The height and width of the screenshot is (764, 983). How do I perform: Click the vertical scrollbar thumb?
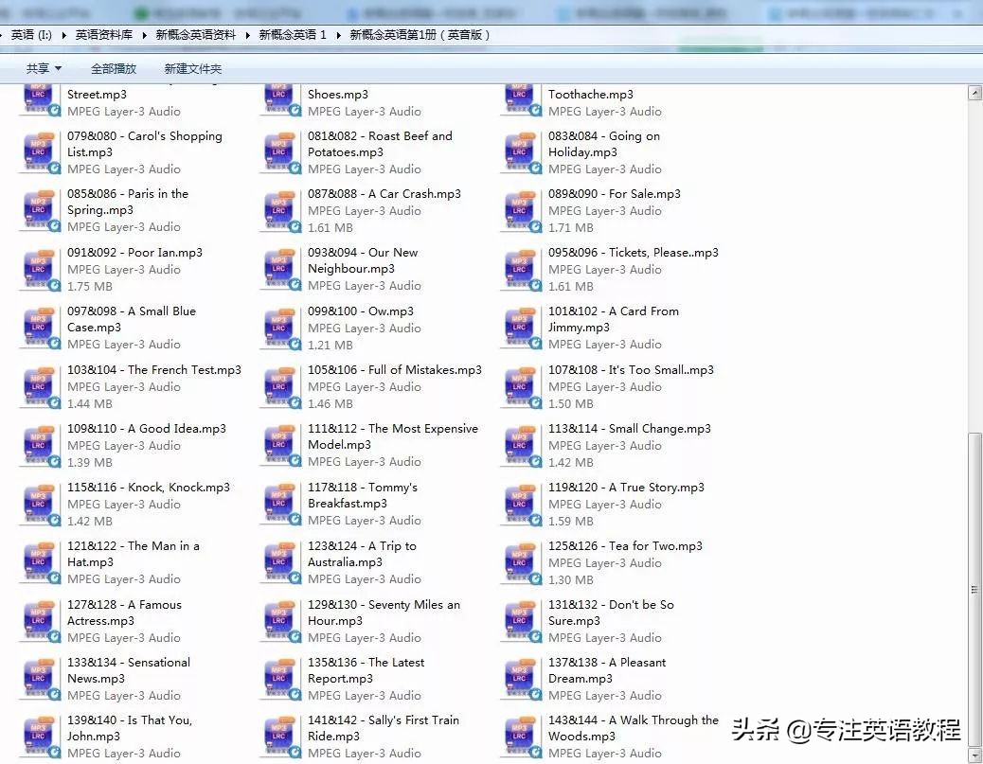click(974, 588)
